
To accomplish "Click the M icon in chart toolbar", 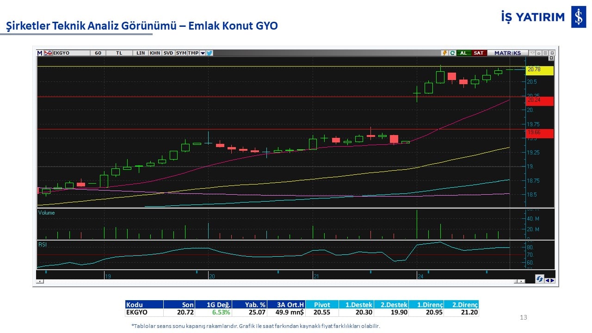I will [40, 53].
